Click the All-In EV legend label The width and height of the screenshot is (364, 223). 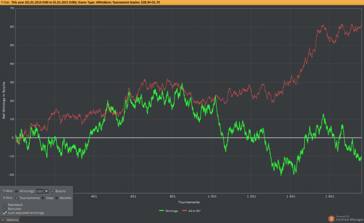[194, 211]
